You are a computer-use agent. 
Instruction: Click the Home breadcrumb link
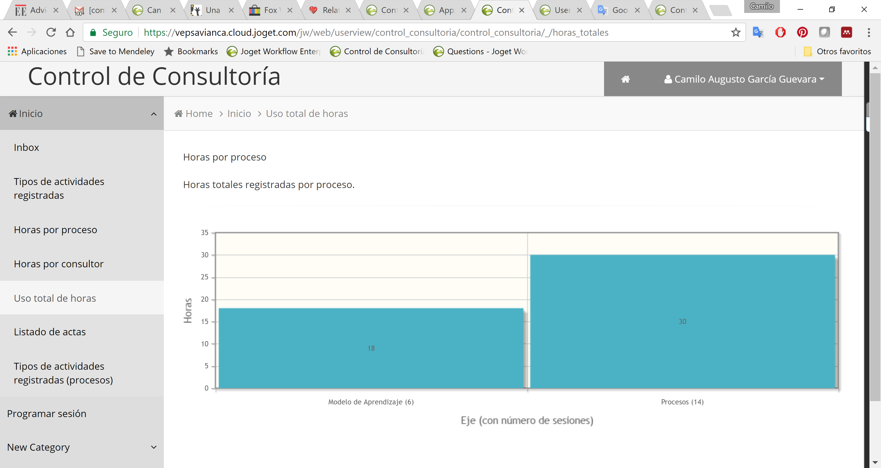pos(199,114)
